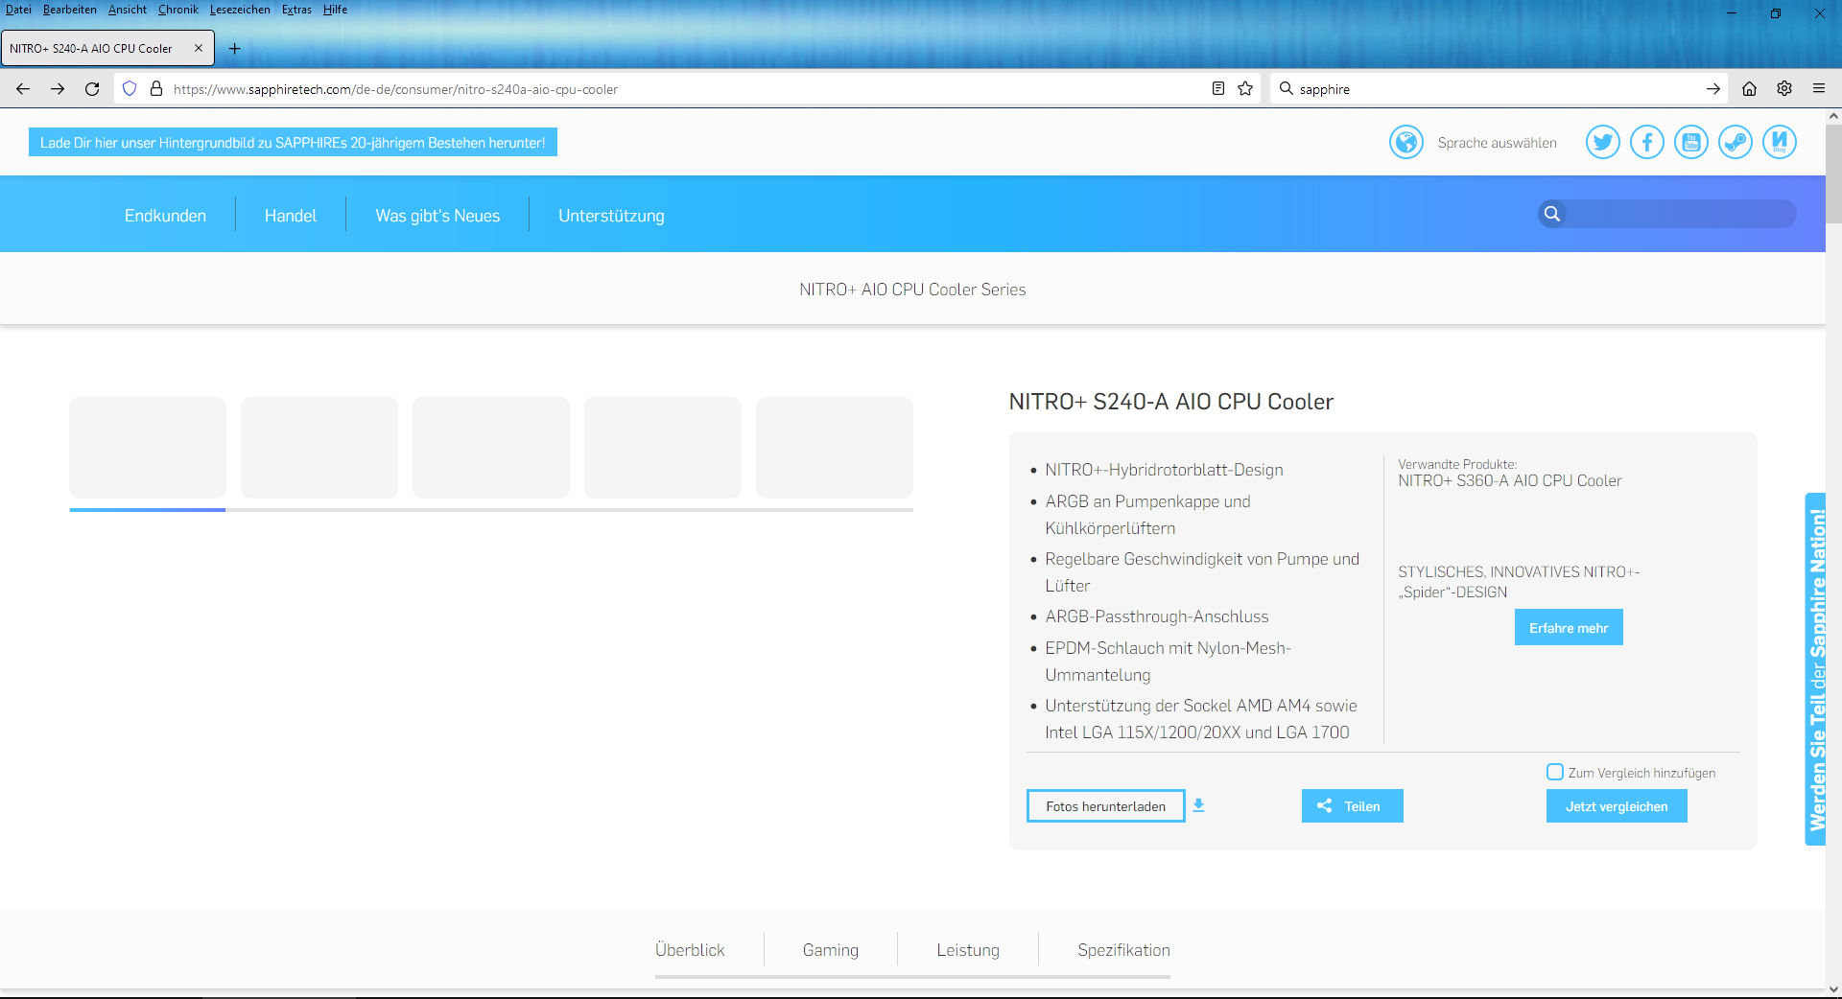Expand 'Was gibt's Neues' navigation menu

[x=437, y=216]
